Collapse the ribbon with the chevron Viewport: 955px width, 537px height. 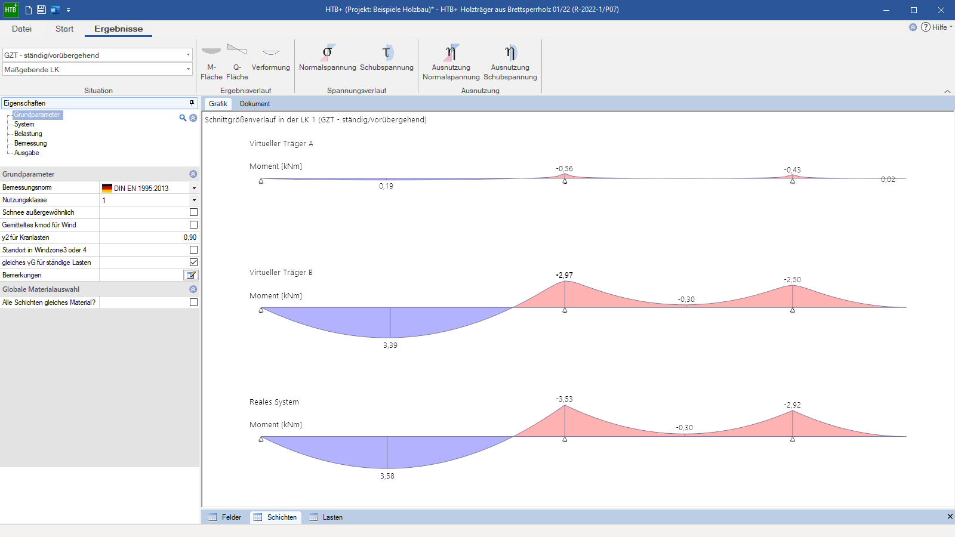click(x=947, y=91)
